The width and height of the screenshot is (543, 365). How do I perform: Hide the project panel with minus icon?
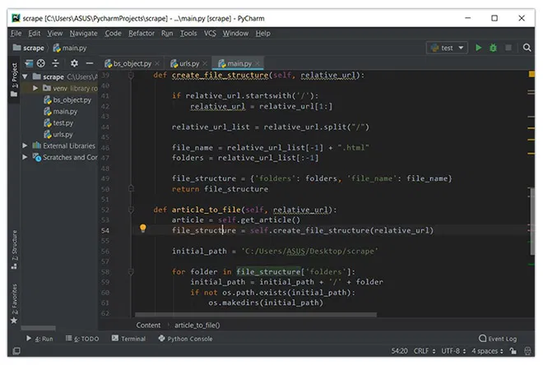[x=90, y=63]
